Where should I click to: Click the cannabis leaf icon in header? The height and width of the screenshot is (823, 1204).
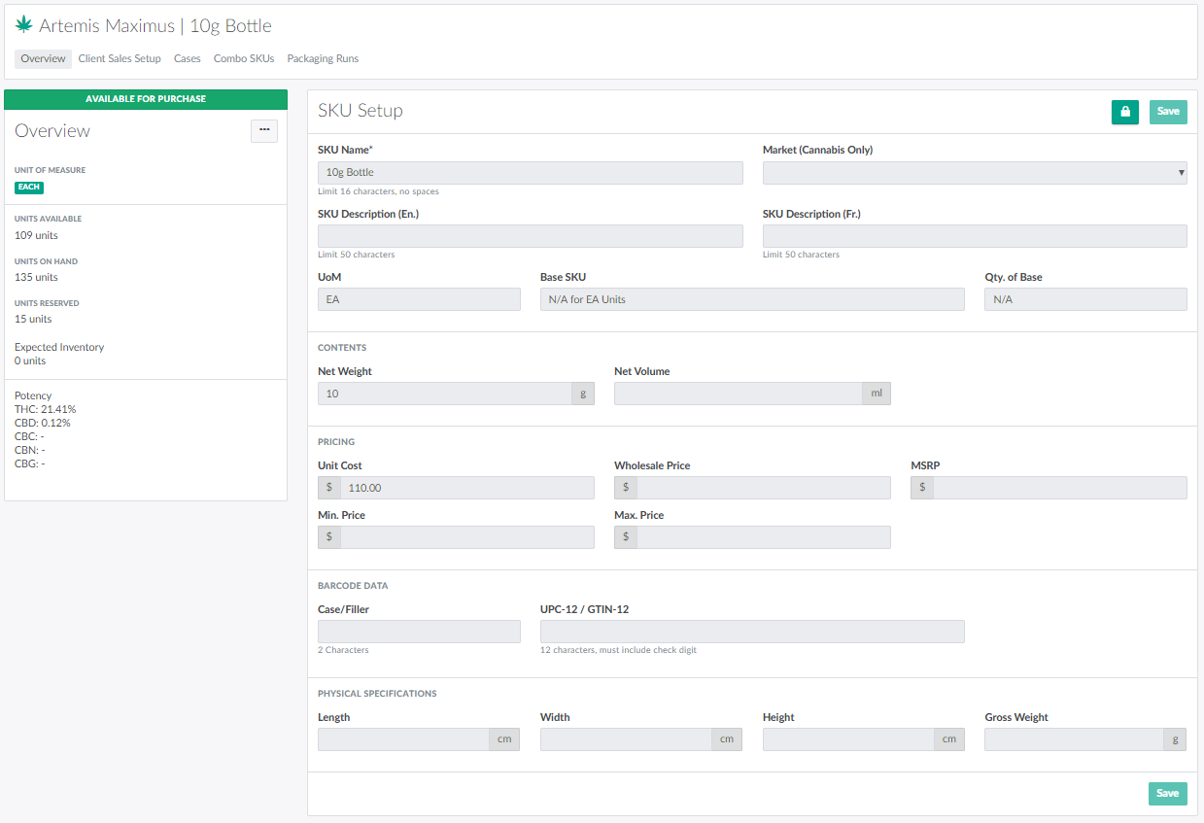pos(23,26)
